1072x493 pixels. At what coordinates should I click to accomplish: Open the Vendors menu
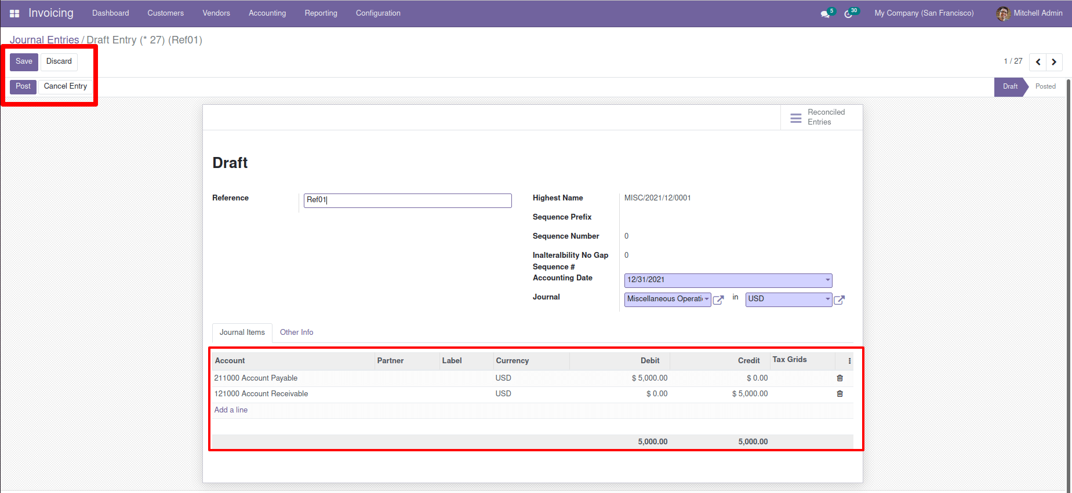tap(216, 13)
